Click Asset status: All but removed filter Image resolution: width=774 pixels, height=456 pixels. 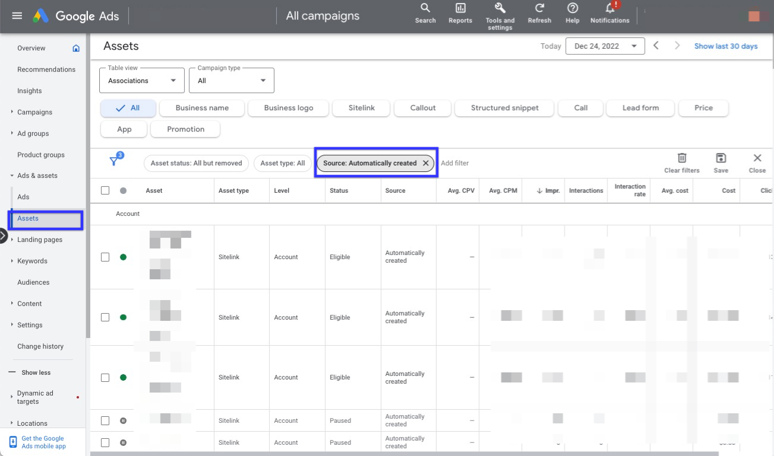[196, 163]
